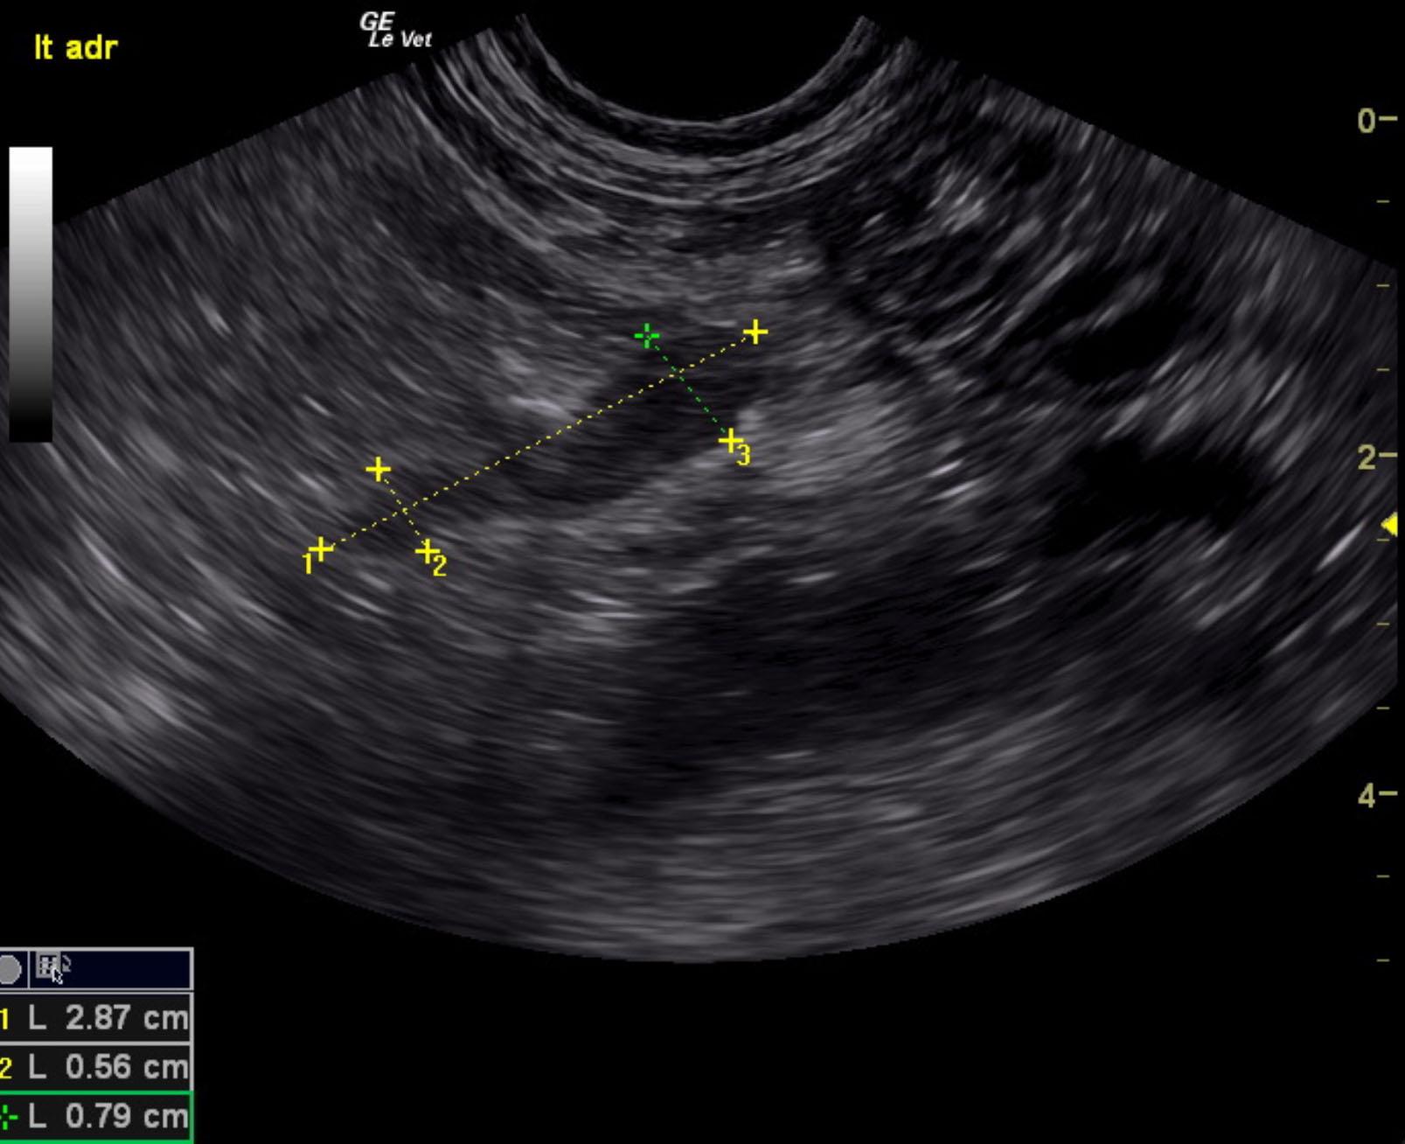
Task: Open the measurement worksheet grid icon
Action: point(50,967)
